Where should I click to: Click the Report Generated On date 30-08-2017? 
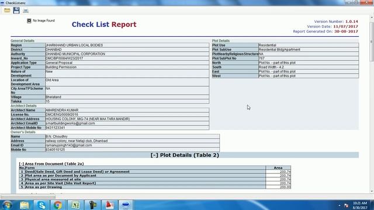[346, 32]
